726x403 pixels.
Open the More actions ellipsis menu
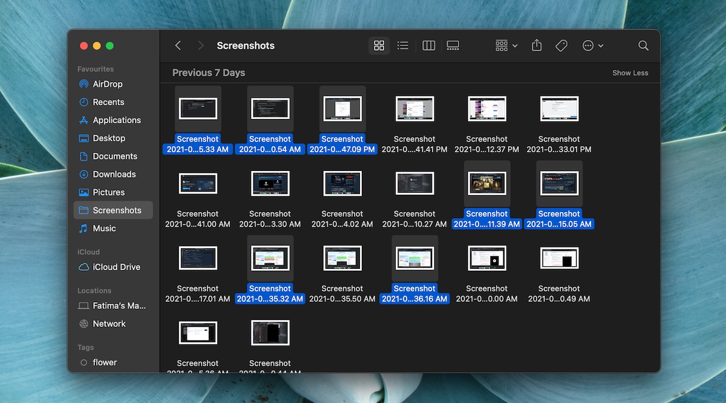(x=592, y=45)
